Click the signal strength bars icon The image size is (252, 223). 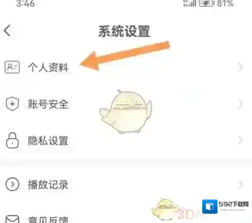pos(189,3)
